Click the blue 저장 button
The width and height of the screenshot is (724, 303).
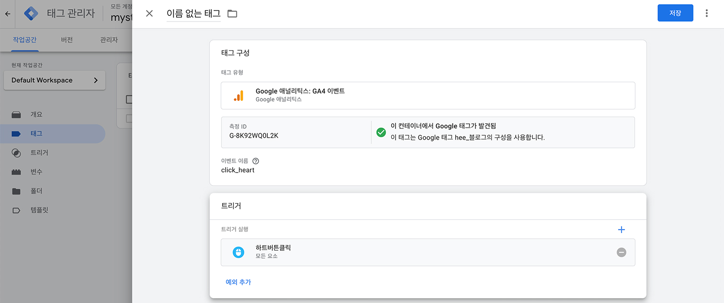(675, 13)
